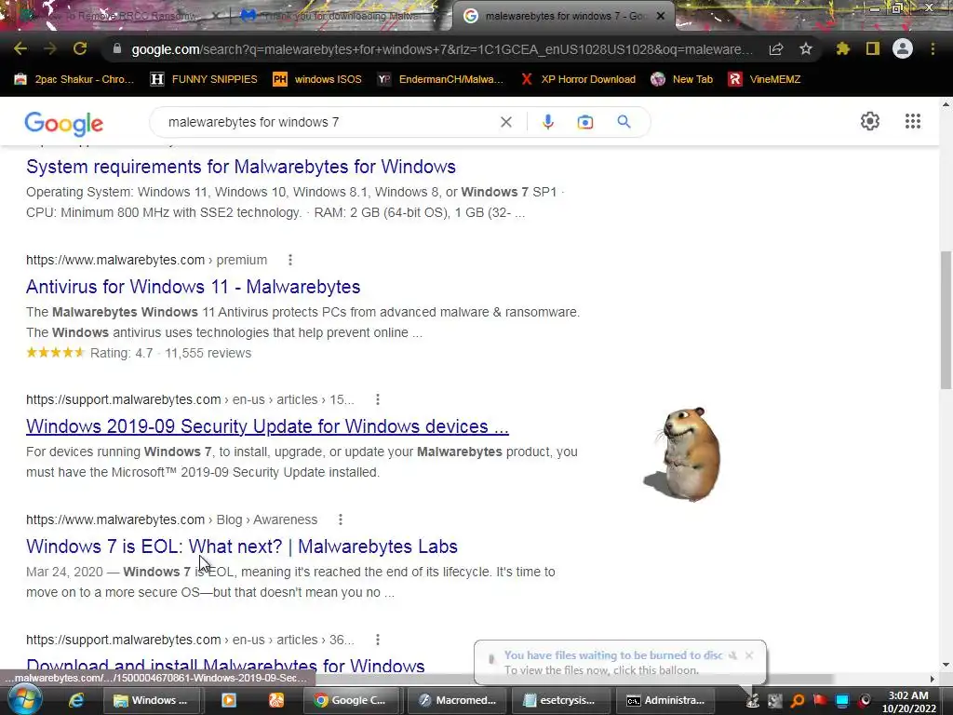Open the EndermanCH/Malwa... bookmark

[440, 79]
